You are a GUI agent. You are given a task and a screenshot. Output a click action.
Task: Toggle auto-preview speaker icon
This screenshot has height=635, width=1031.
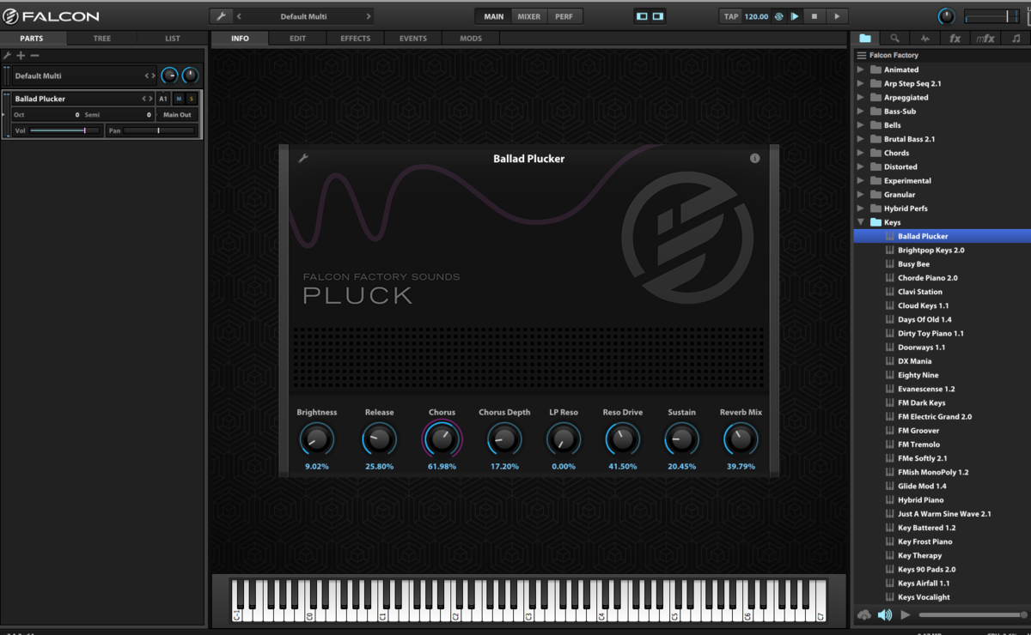click(884, 615)
